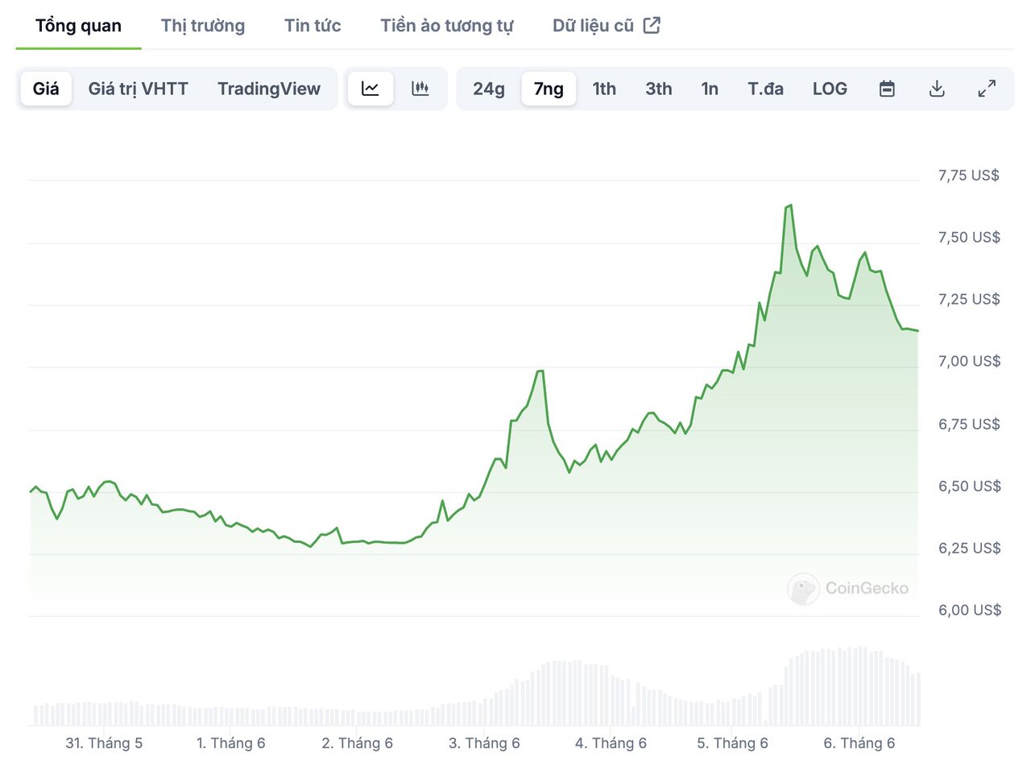
Task: Toggle LOG scale on chart
Action: [x=830, y=89]
